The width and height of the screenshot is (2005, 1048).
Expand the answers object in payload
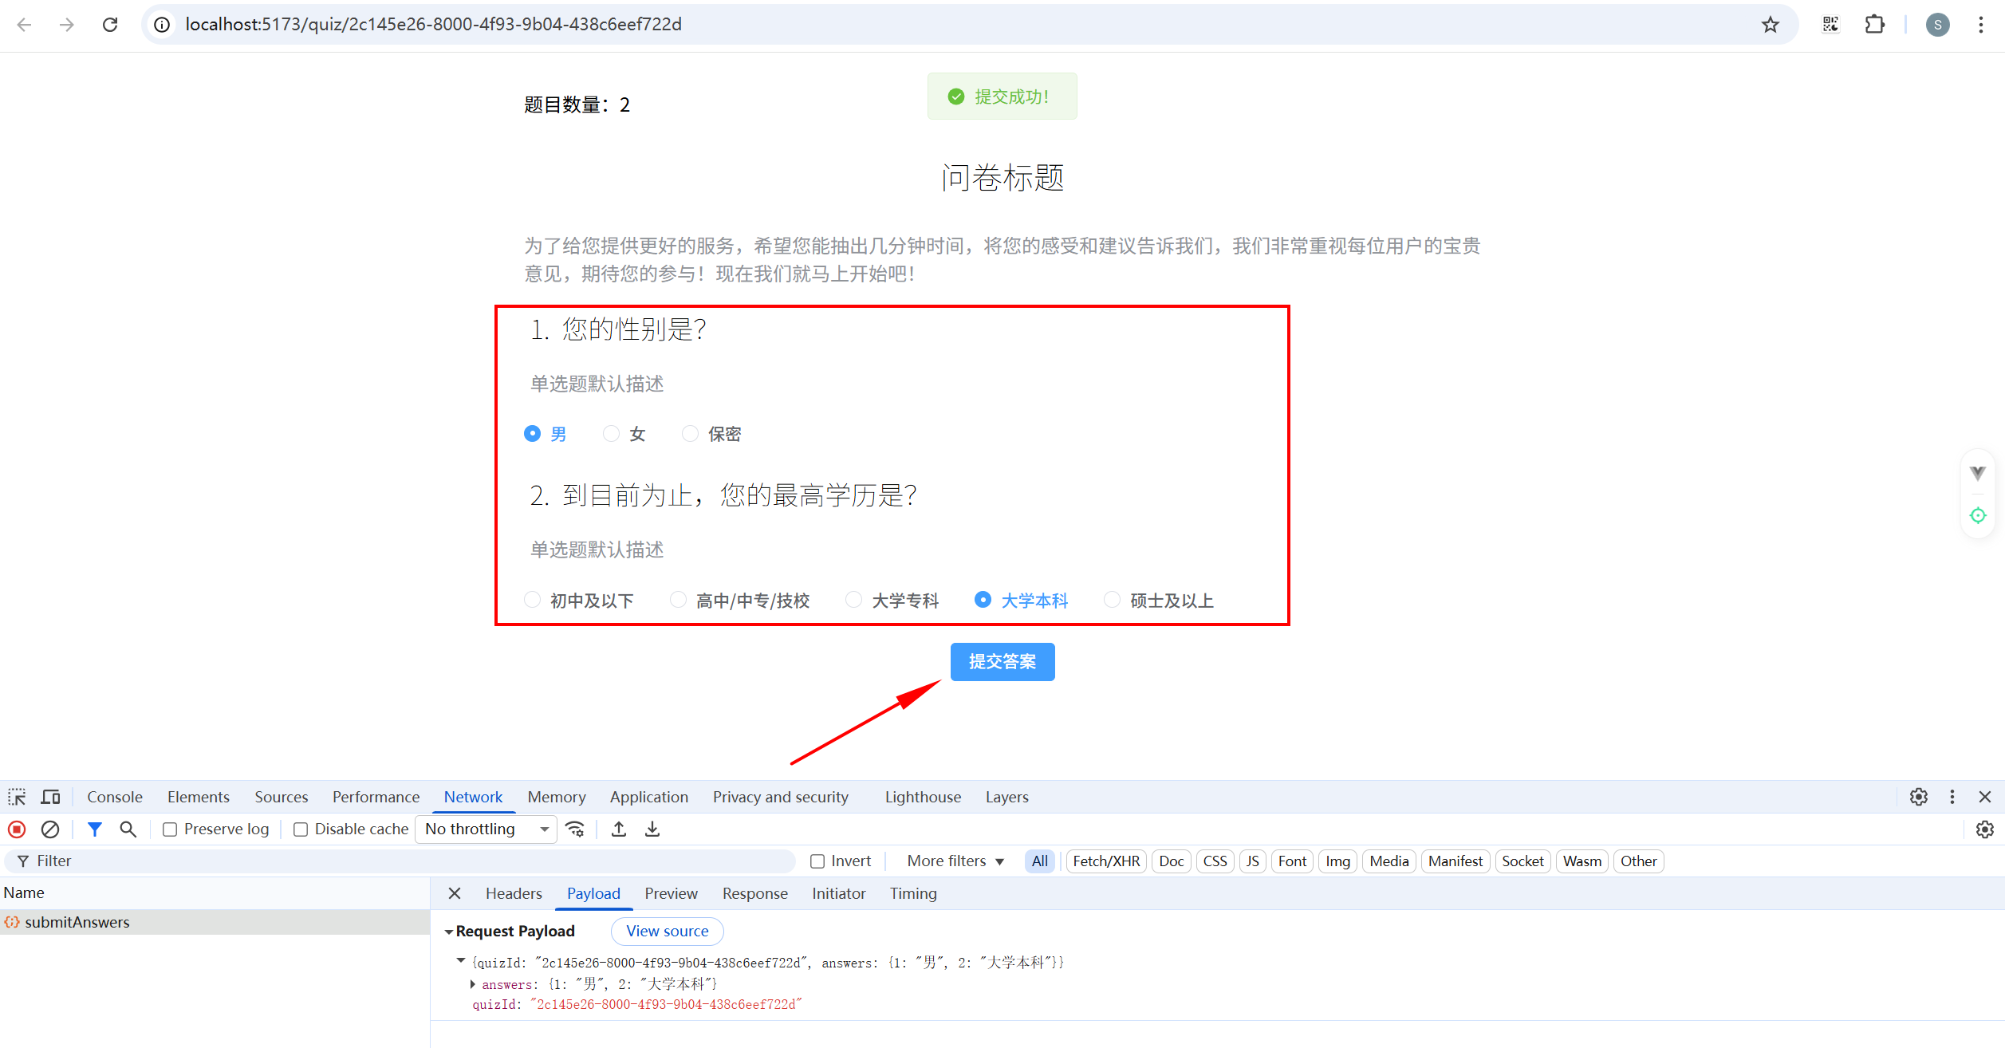[x=473, y=984]
